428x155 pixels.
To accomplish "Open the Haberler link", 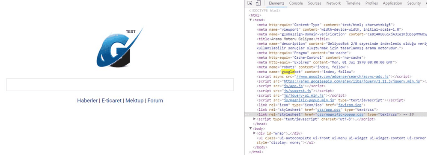I will tap(87, 100).
